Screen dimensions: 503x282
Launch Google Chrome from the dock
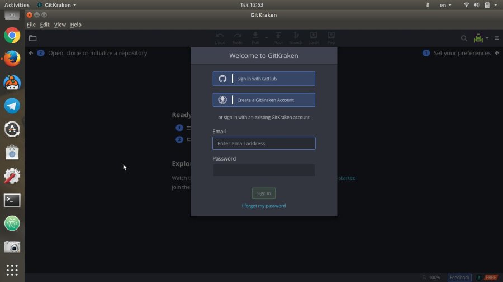pyautogui.click(x=12, y=36)
